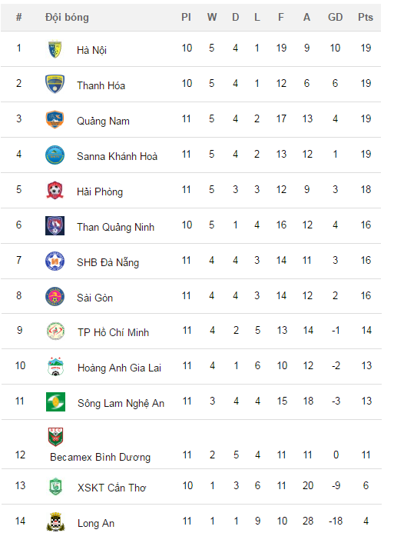Click the XSKT Cần Thơ green logo
Viewport: 394px width, 533px height.
[x=55, y=486]
